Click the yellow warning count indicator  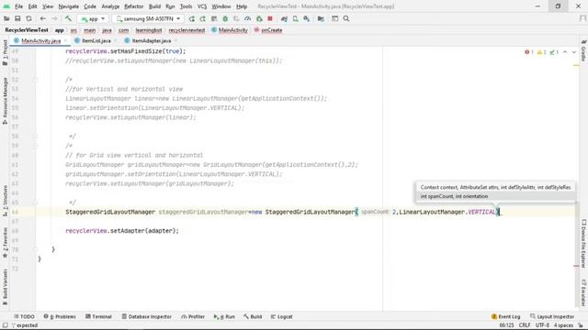tap(542, 52)
